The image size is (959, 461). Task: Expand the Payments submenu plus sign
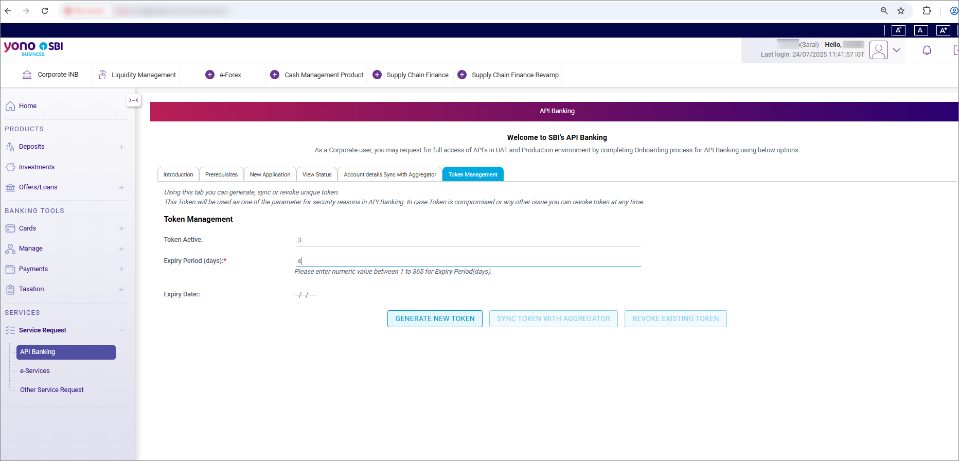click(121, 269)
